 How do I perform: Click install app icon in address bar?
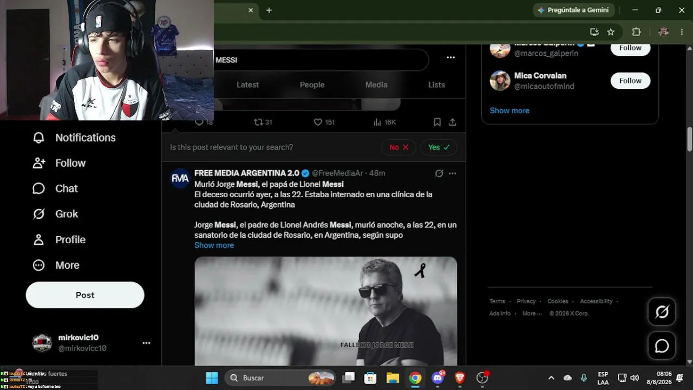click(594, 32)
